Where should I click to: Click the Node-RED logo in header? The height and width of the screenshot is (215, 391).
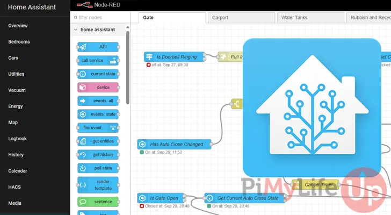84,5
